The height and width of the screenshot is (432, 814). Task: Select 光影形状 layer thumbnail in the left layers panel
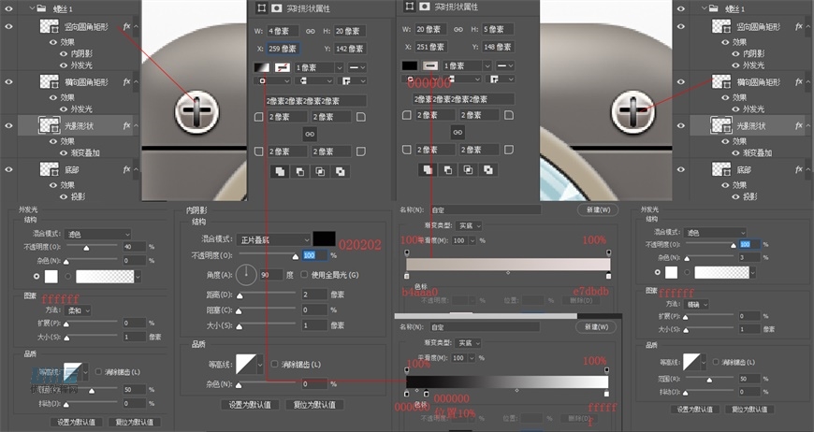(x=50, y=125)
